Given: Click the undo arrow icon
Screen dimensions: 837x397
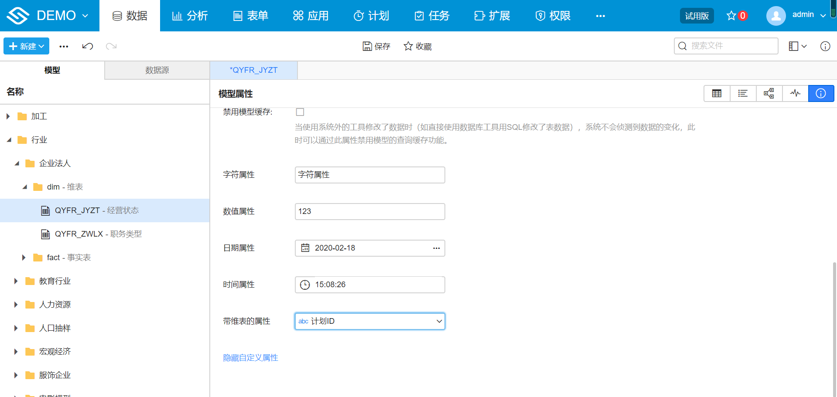Looking at the screenshot, I should [x=87, y=46].
